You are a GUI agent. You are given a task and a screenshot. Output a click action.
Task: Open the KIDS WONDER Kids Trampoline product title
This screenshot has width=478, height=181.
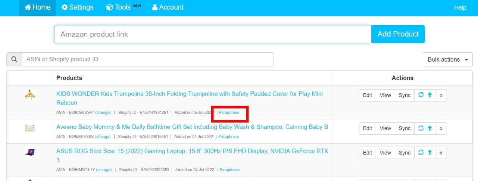190,98
